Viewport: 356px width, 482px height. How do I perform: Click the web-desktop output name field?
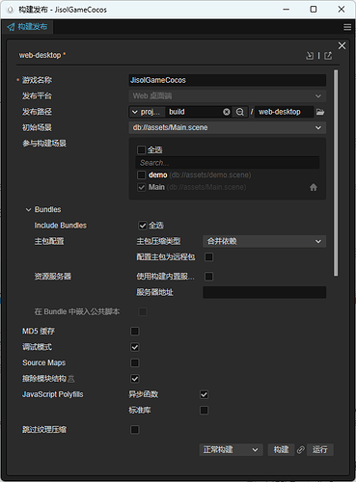pyautogui.click(x=284, y=112)
